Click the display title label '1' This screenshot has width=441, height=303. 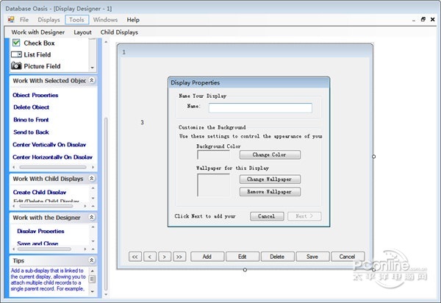coord(124,52)
